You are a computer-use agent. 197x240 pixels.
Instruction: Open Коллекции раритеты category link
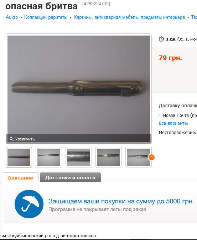click(46, 17)
